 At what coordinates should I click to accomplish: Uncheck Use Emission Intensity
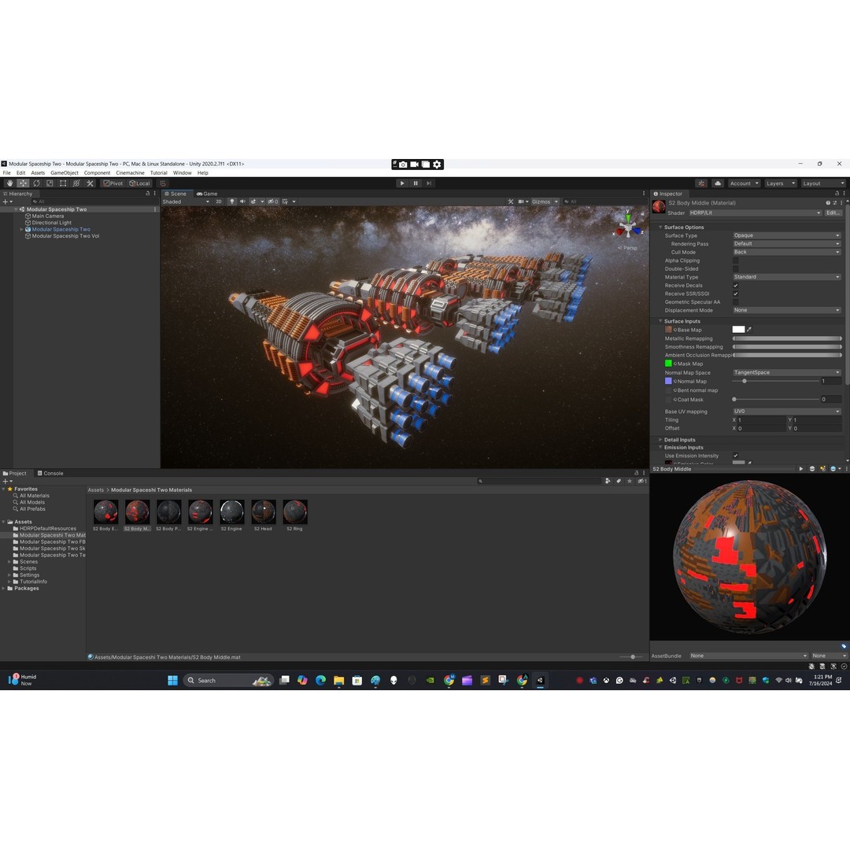(x=736, y=456)
